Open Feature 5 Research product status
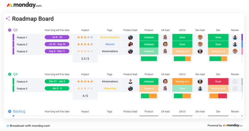Viewport: 249px width, 131px height. [149, 89]
